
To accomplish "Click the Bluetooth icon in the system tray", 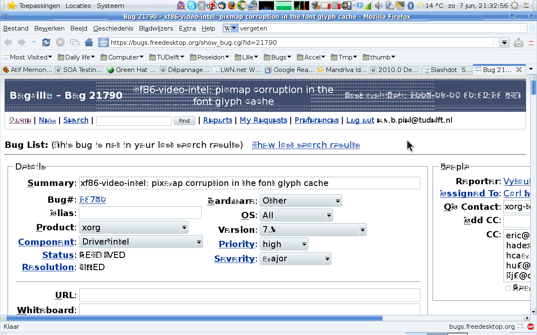I will point(411,5).
